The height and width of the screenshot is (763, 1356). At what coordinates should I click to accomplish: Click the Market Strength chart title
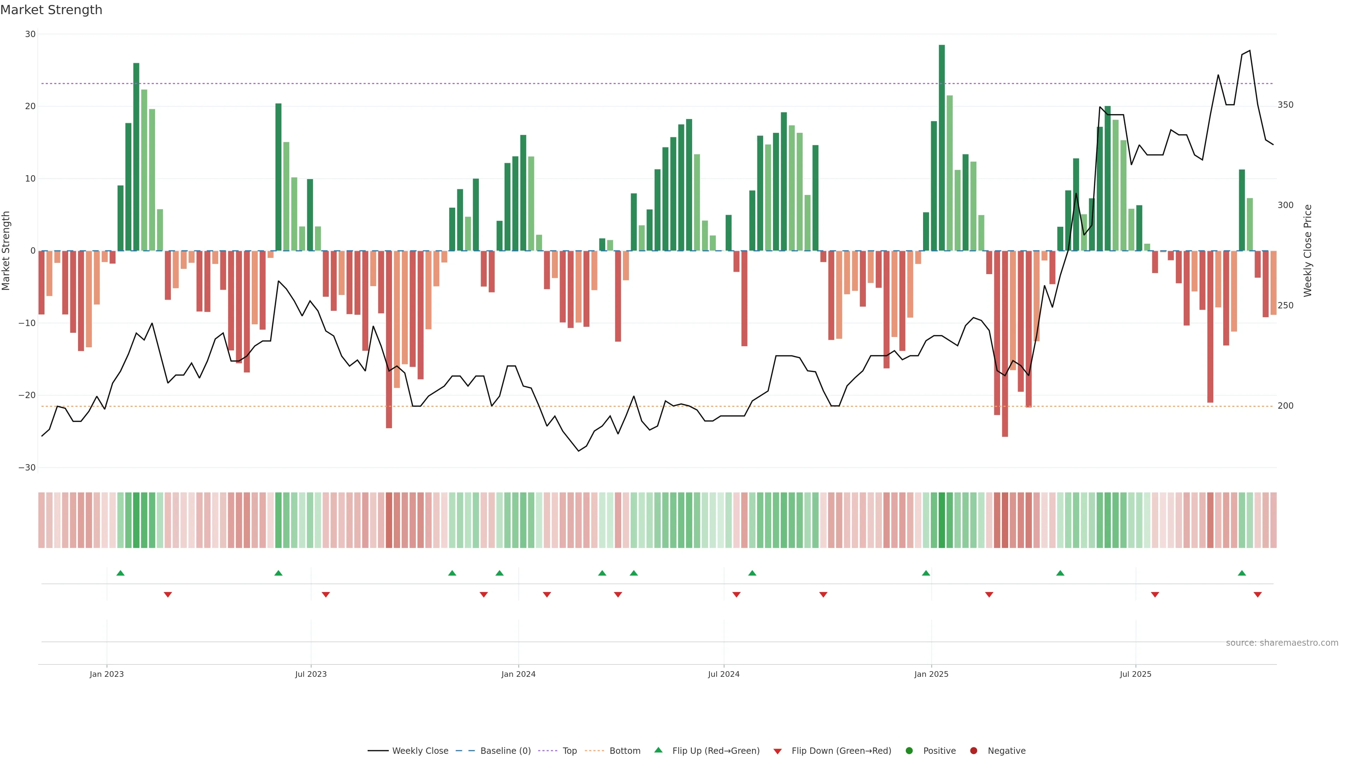[x=51, y=10]
